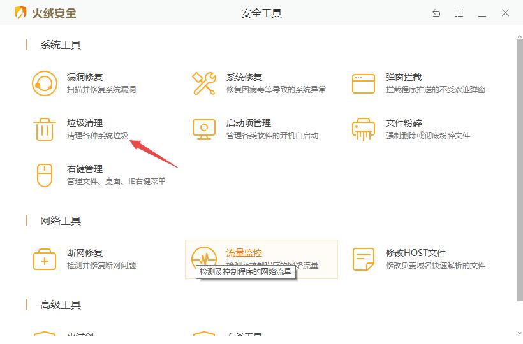Open 右键管理 by its title
523x344 pixels.
(x=85, y=169)
